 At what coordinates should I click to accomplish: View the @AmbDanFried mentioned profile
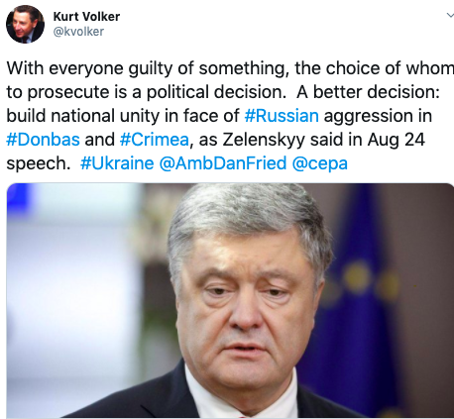click(223, 163)
